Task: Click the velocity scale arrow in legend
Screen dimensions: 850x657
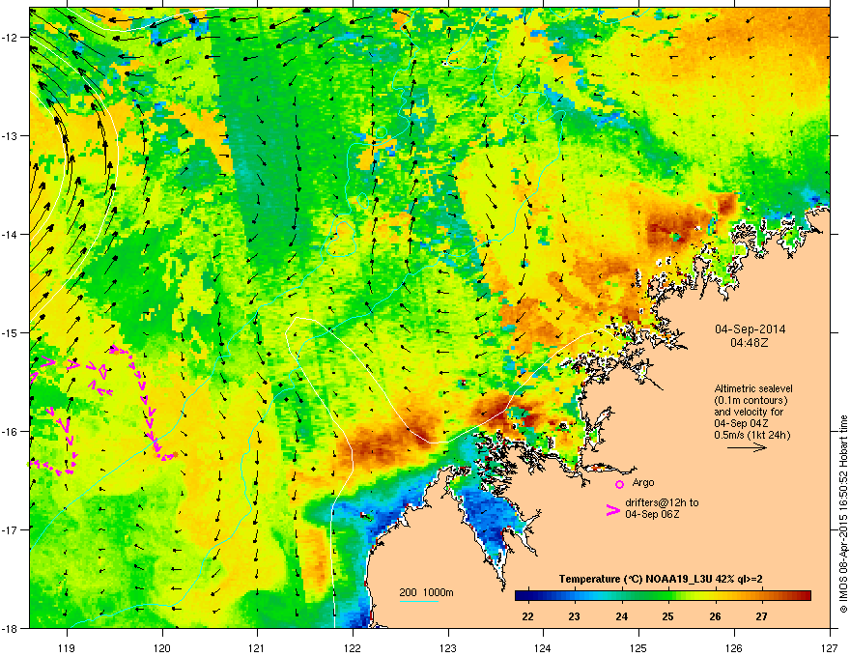Action: [747, 447]
